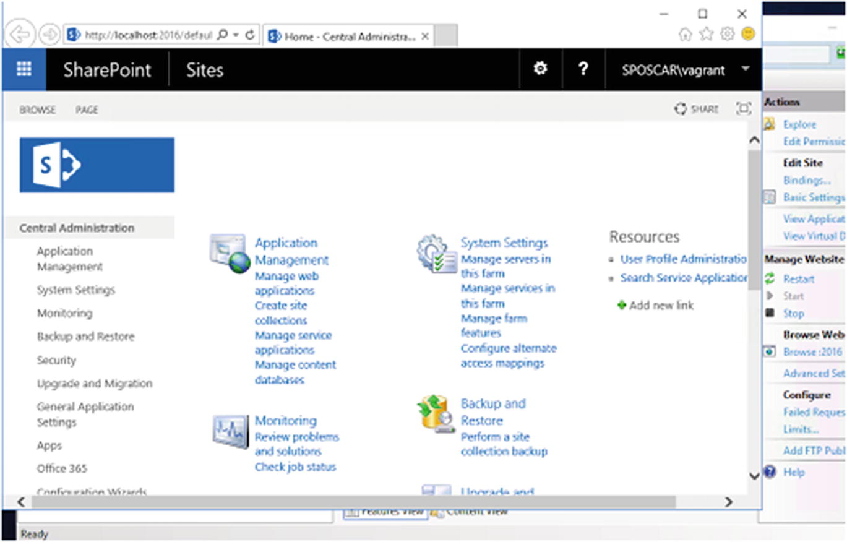
Task: Open browser tools gear icon
Action: (727, 35)
